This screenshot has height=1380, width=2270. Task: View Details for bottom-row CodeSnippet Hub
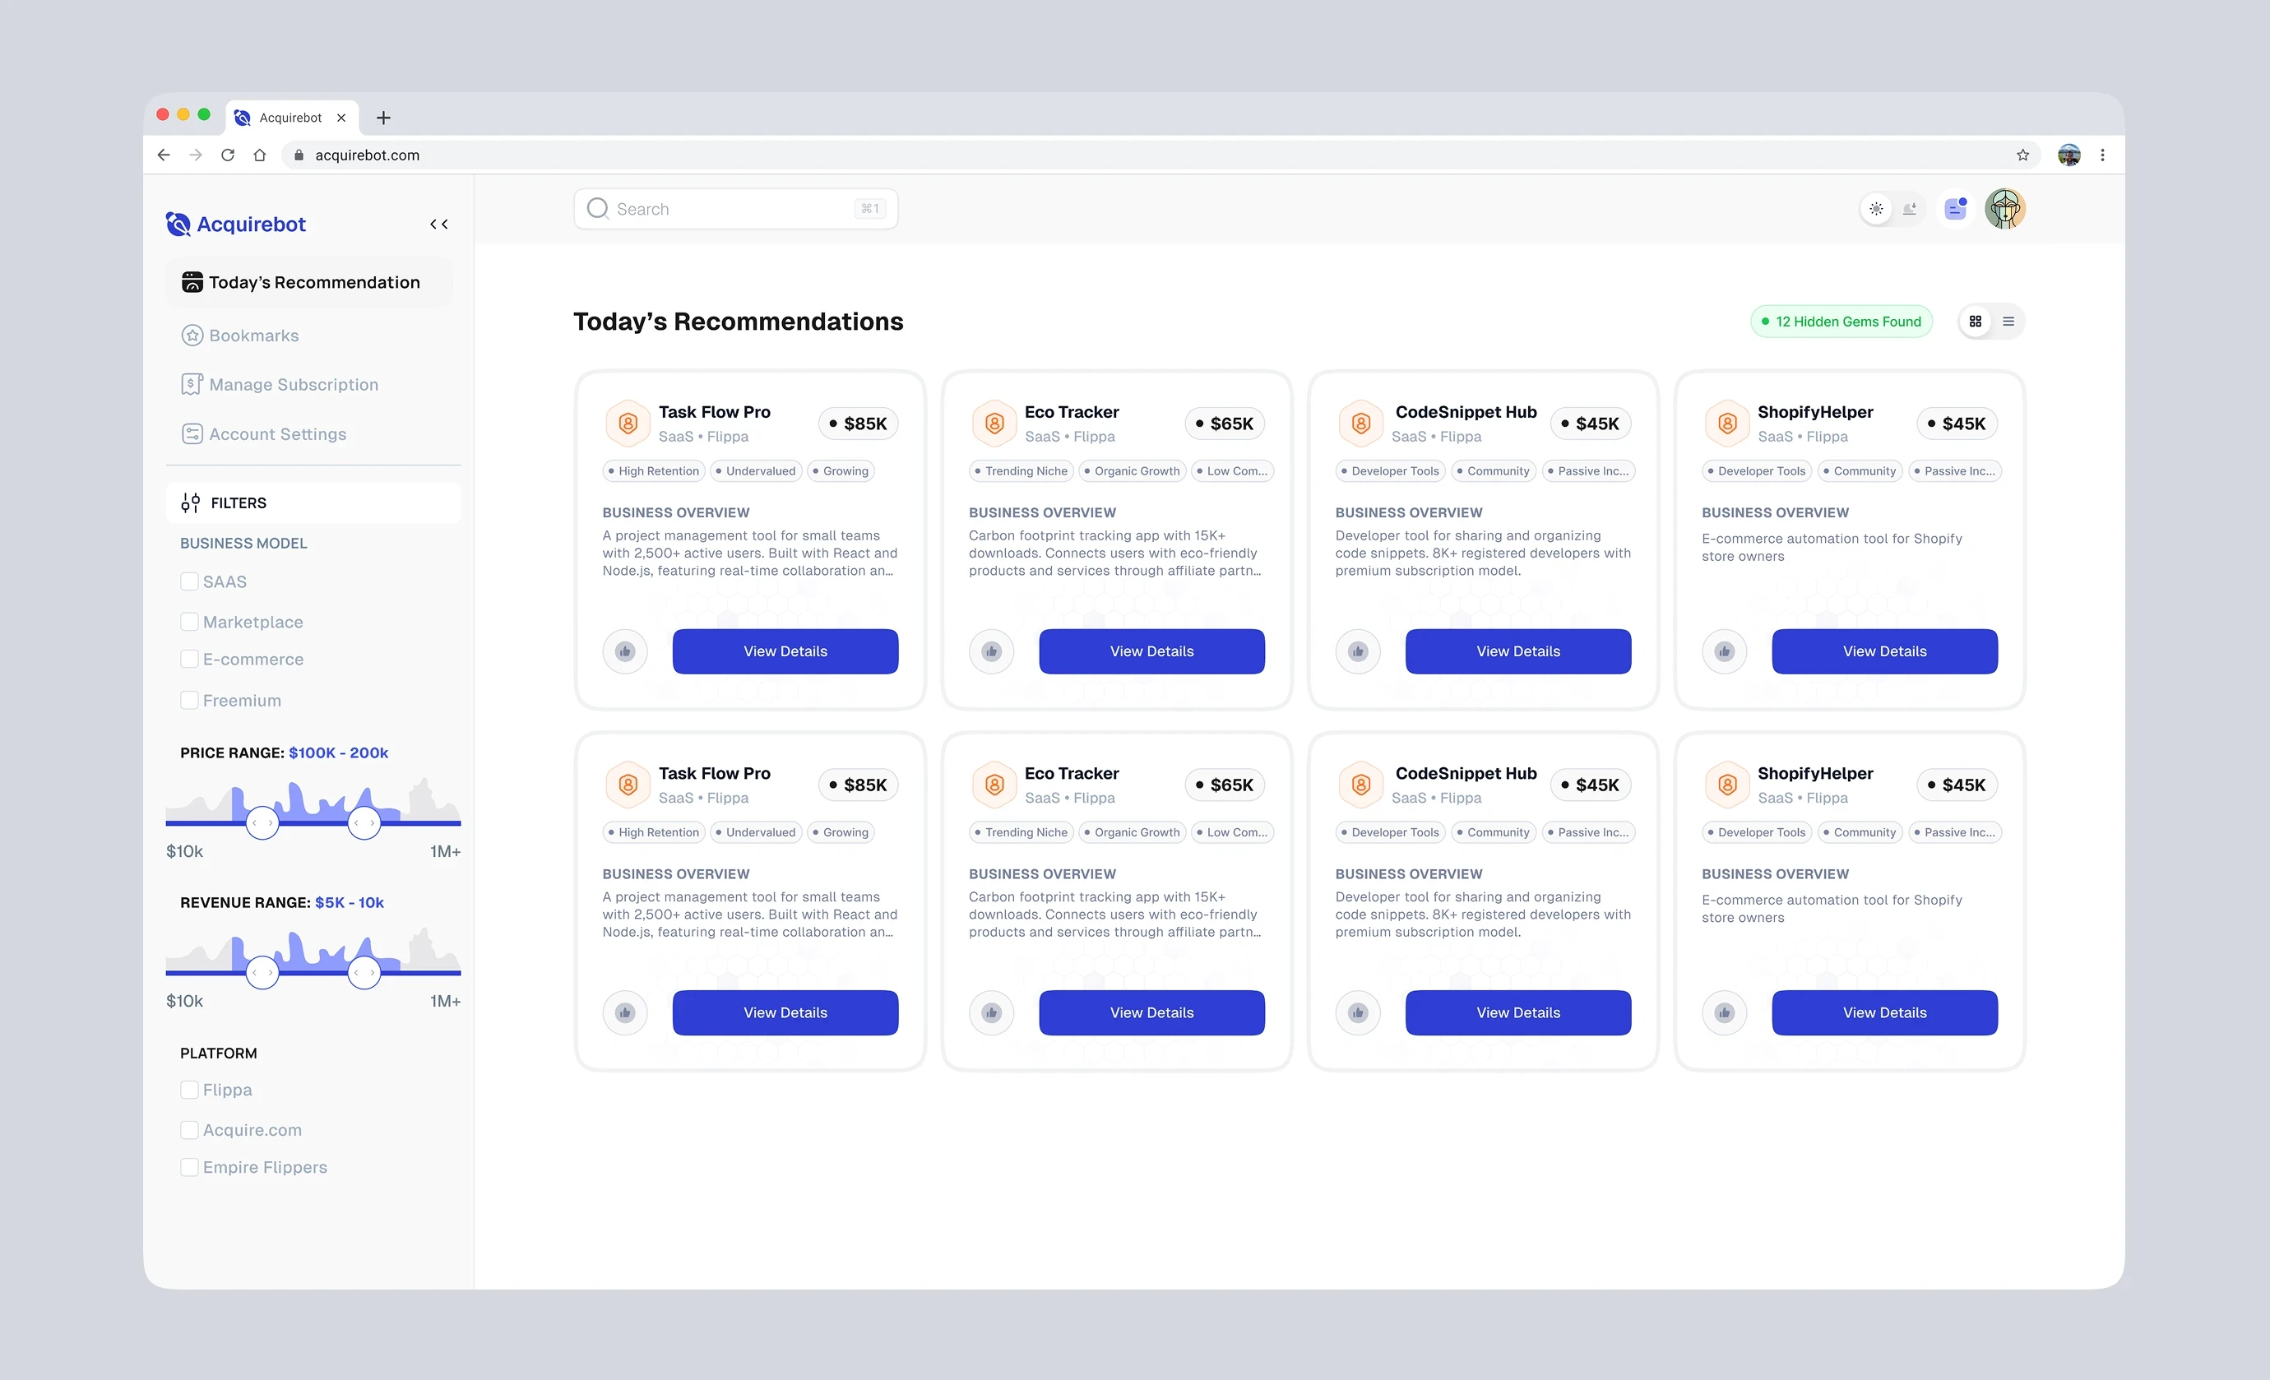(x=1517, y=1012)
